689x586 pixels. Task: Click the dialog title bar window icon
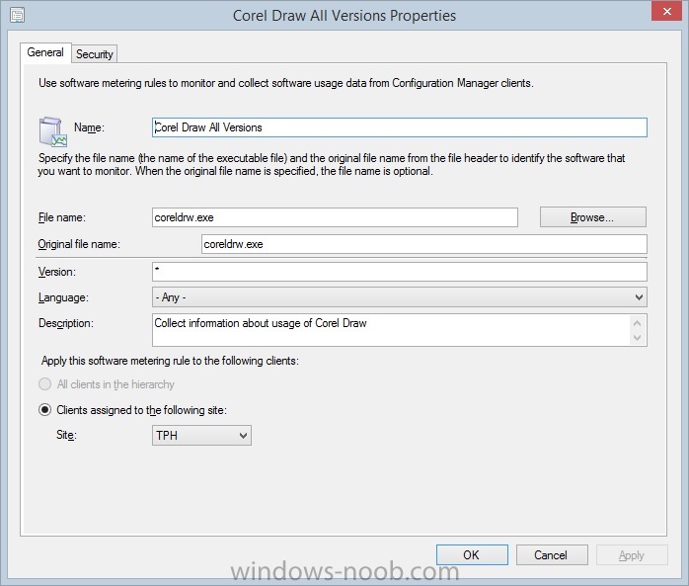point(17,16)
